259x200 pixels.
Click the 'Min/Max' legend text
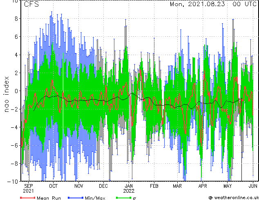95,198
